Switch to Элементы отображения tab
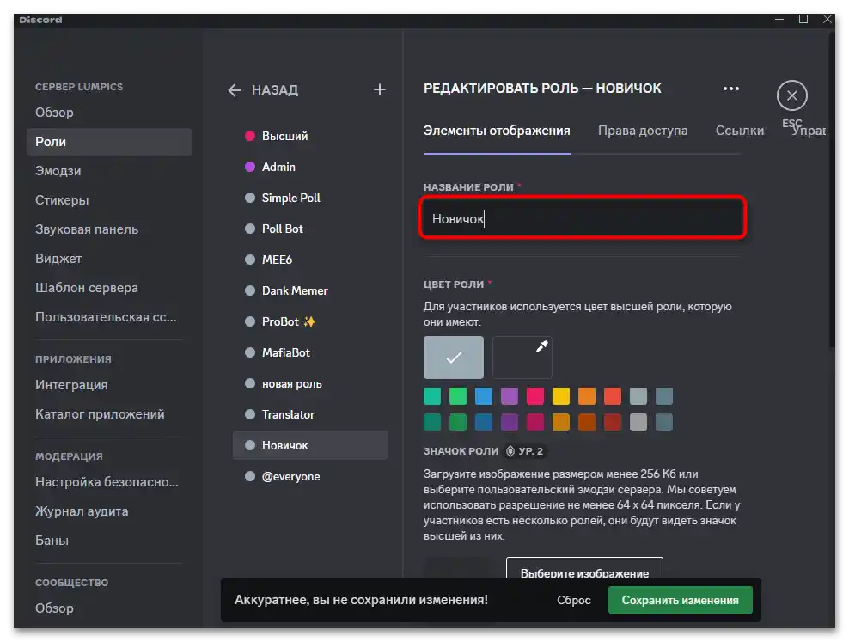 click(497, 131)
